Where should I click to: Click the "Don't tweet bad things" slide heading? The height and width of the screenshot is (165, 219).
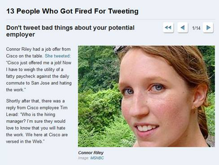(70, 31)
